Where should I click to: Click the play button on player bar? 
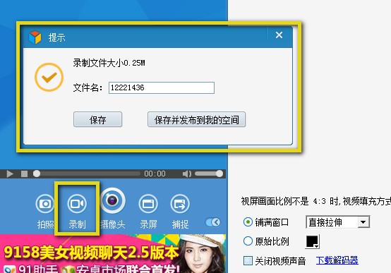10,174
